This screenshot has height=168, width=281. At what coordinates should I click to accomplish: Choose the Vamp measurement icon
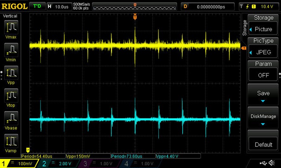(x=11, y=141)
